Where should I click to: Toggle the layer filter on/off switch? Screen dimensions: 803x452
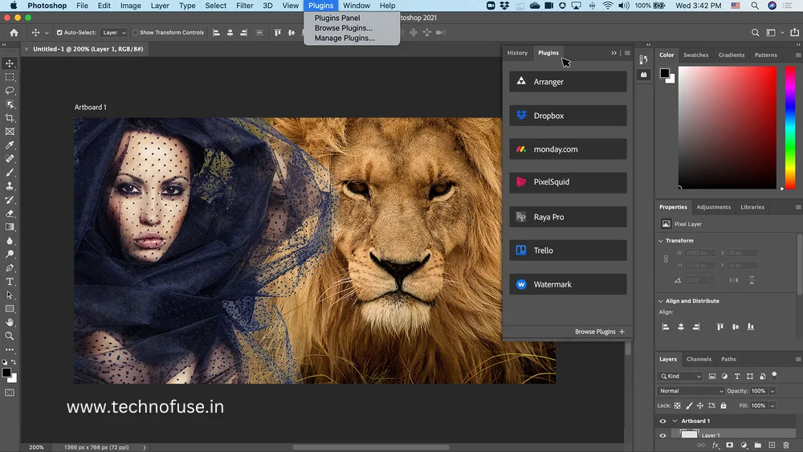774,376
